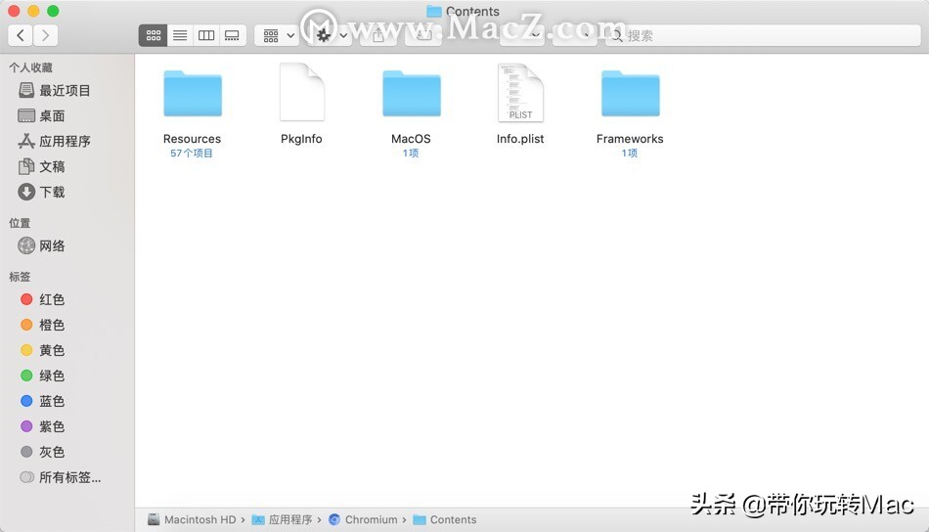Click the Frameworks file name label
This screenshot has height=532, width=929.
coord(630,139)
